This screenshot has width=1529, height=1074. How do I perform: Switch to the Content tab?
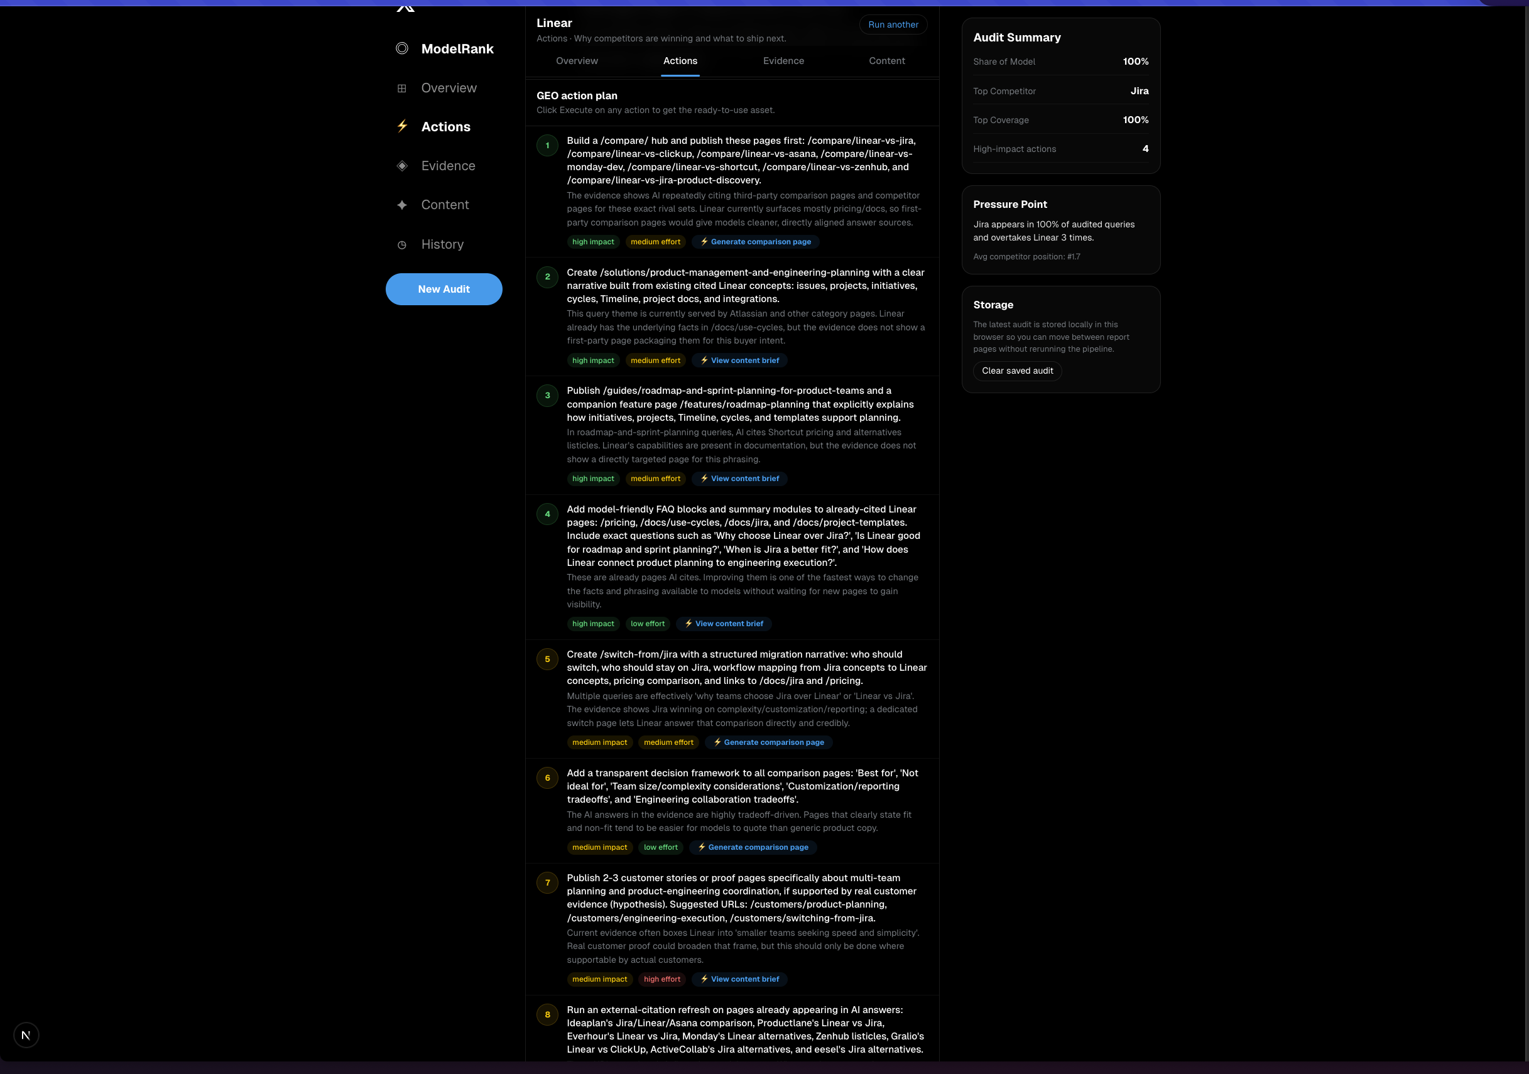pos(886,60)
